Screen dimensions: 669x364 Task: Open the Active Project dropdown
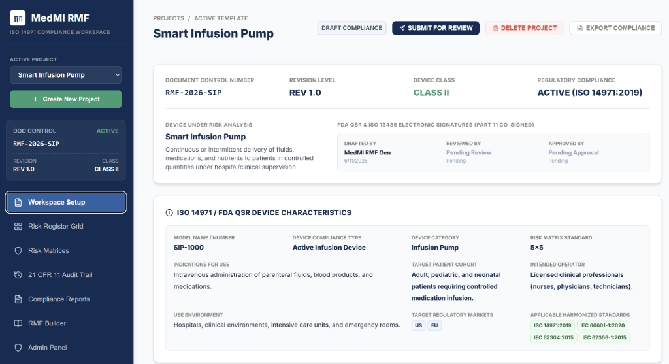tap(66, 75)
